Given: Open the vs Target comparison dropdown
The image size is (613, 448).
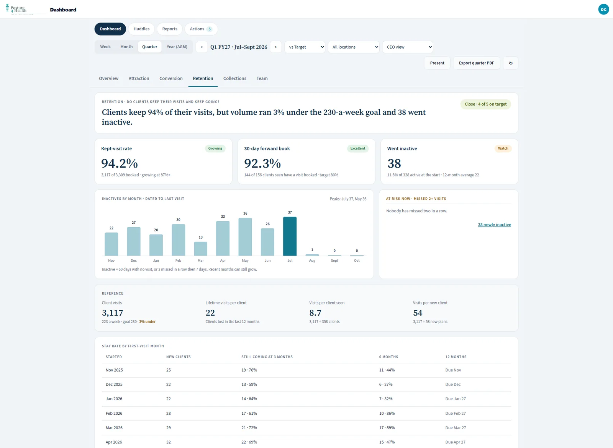Looking at the screenshot, I should click(x=305, y=47).
